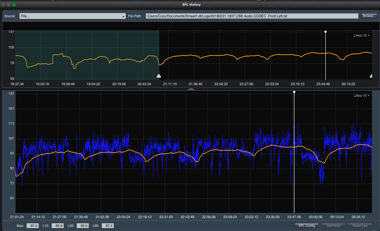The width and height of the screenshot is (380, 231).
Task: Click the 23:44:46 time label on overview axis
Action: point(323,84)
